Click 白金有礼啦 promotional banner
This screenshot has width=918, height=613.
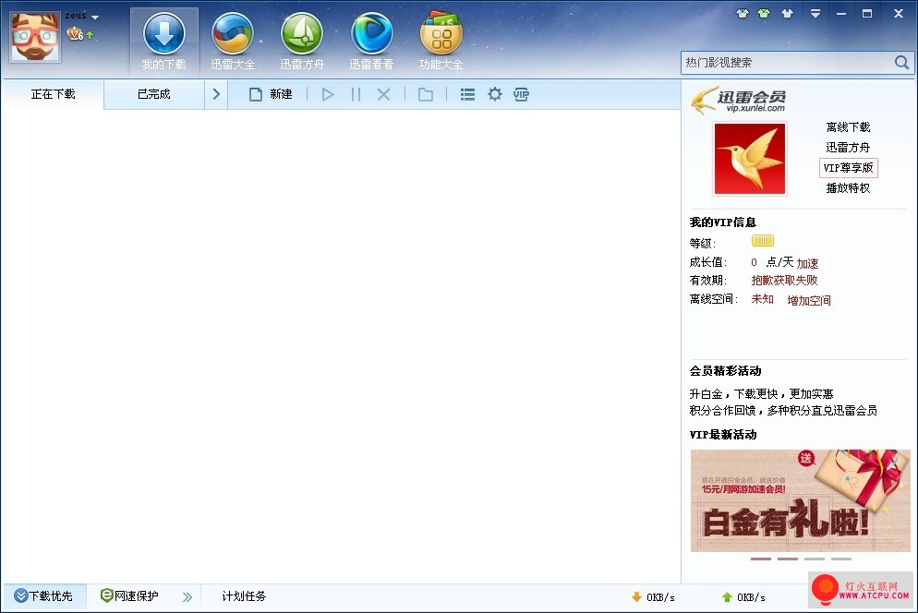click(x=801, y=500)
